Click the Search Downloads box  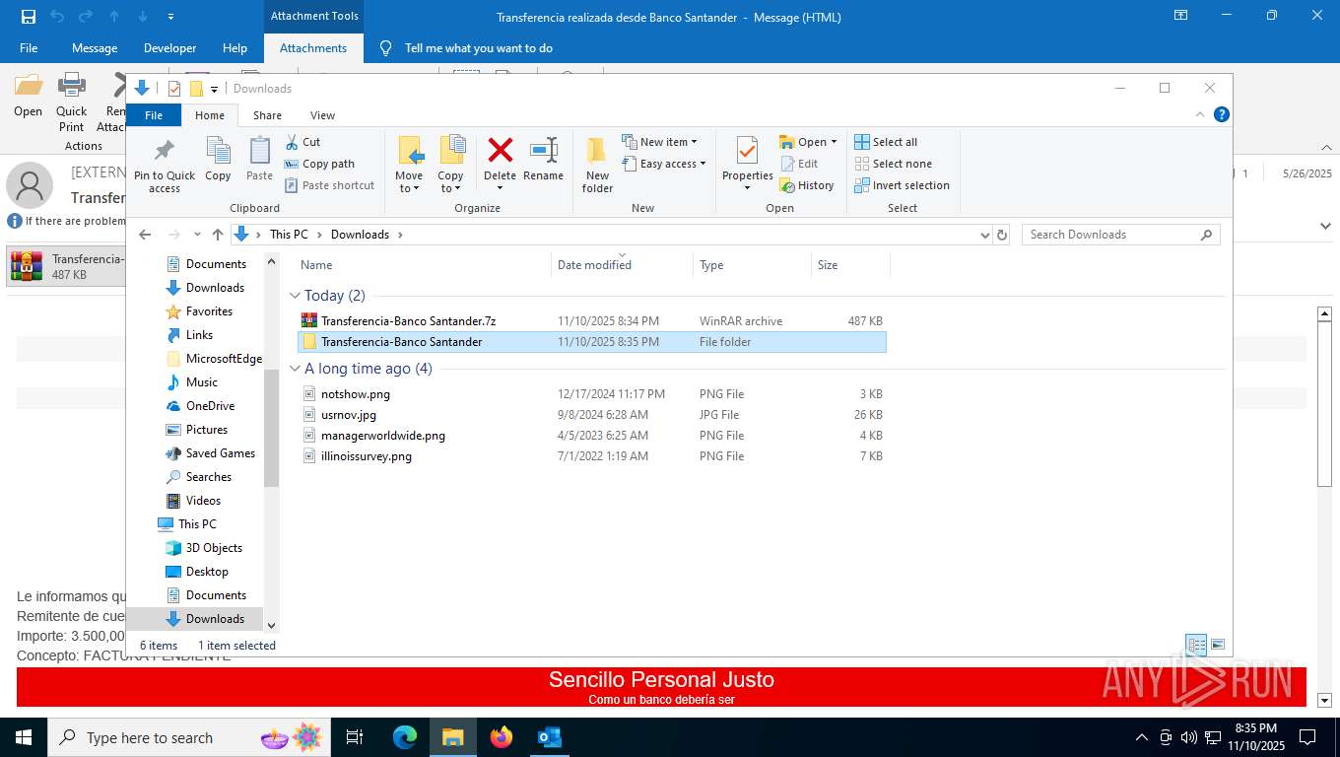click(1121, 235)
